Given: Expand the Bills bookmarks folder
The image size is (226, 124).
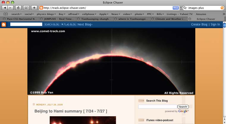Looking at the screenshot, I should [160, 14].
